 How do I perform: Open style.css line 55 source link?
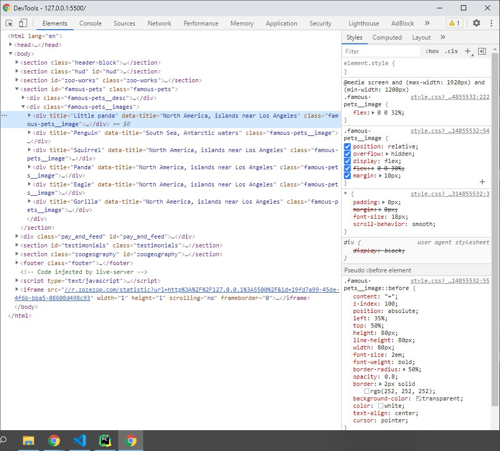[449, 281]
